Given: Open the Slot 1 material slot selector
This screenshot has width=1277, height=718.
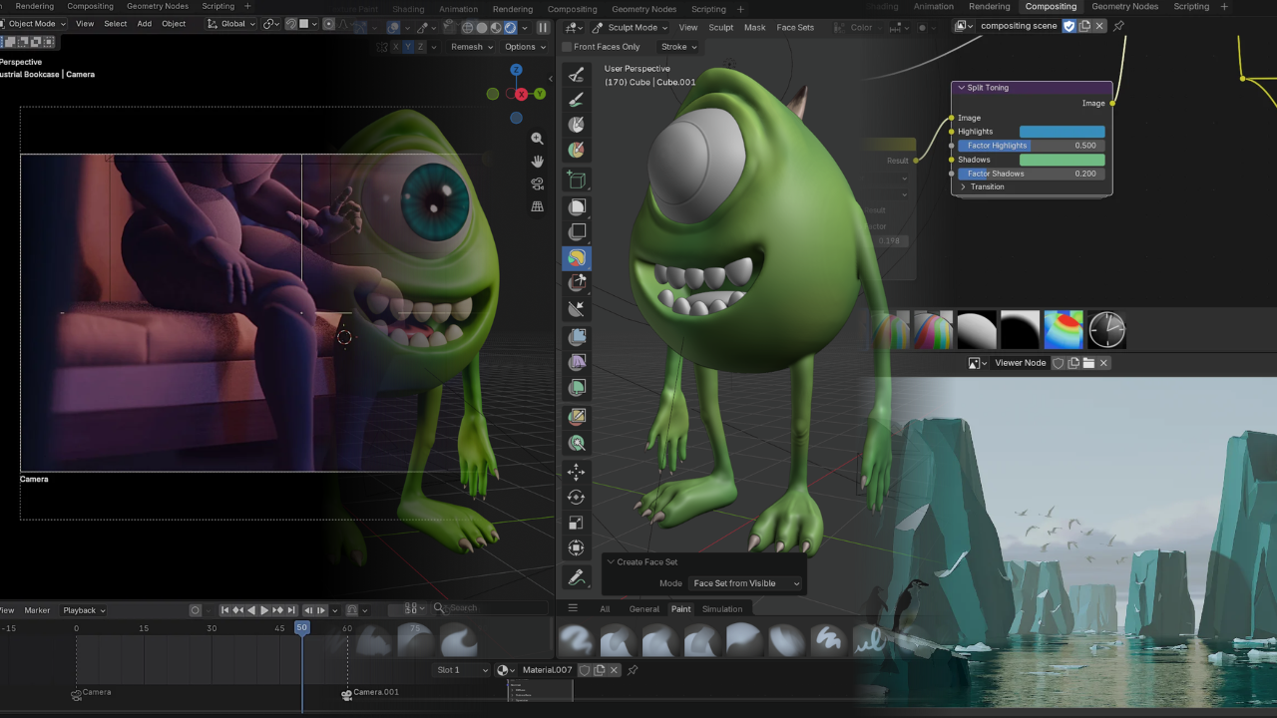Looking at the screenshot, I should pyautogui.click(x=463, y=670).
